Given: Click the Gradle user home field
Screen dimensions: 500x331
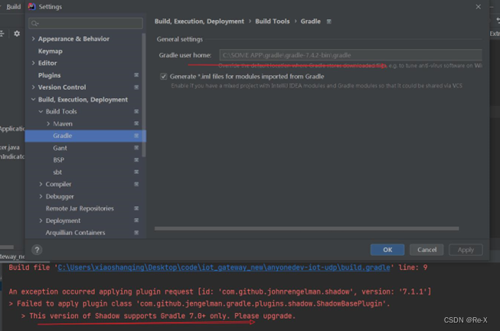Looking at the screenshot, I should point(351,55).
